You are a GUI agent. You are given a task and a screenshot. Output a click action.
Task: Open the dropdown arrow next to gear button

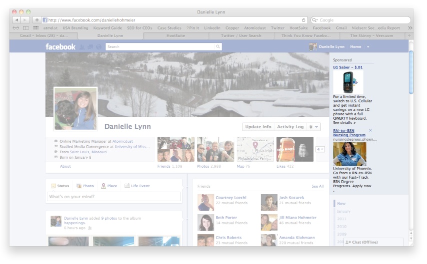tap(316, 127)
